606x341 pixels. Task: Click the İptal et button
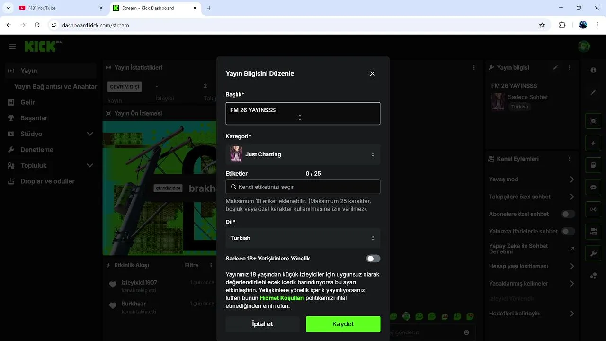263,324
